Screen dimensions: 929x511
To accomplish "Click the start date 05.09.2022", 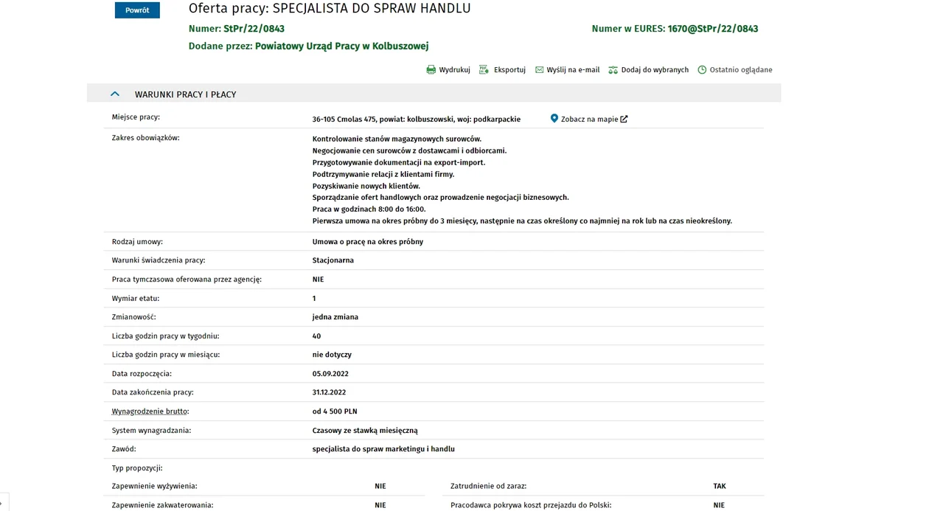I will [330, 374].
